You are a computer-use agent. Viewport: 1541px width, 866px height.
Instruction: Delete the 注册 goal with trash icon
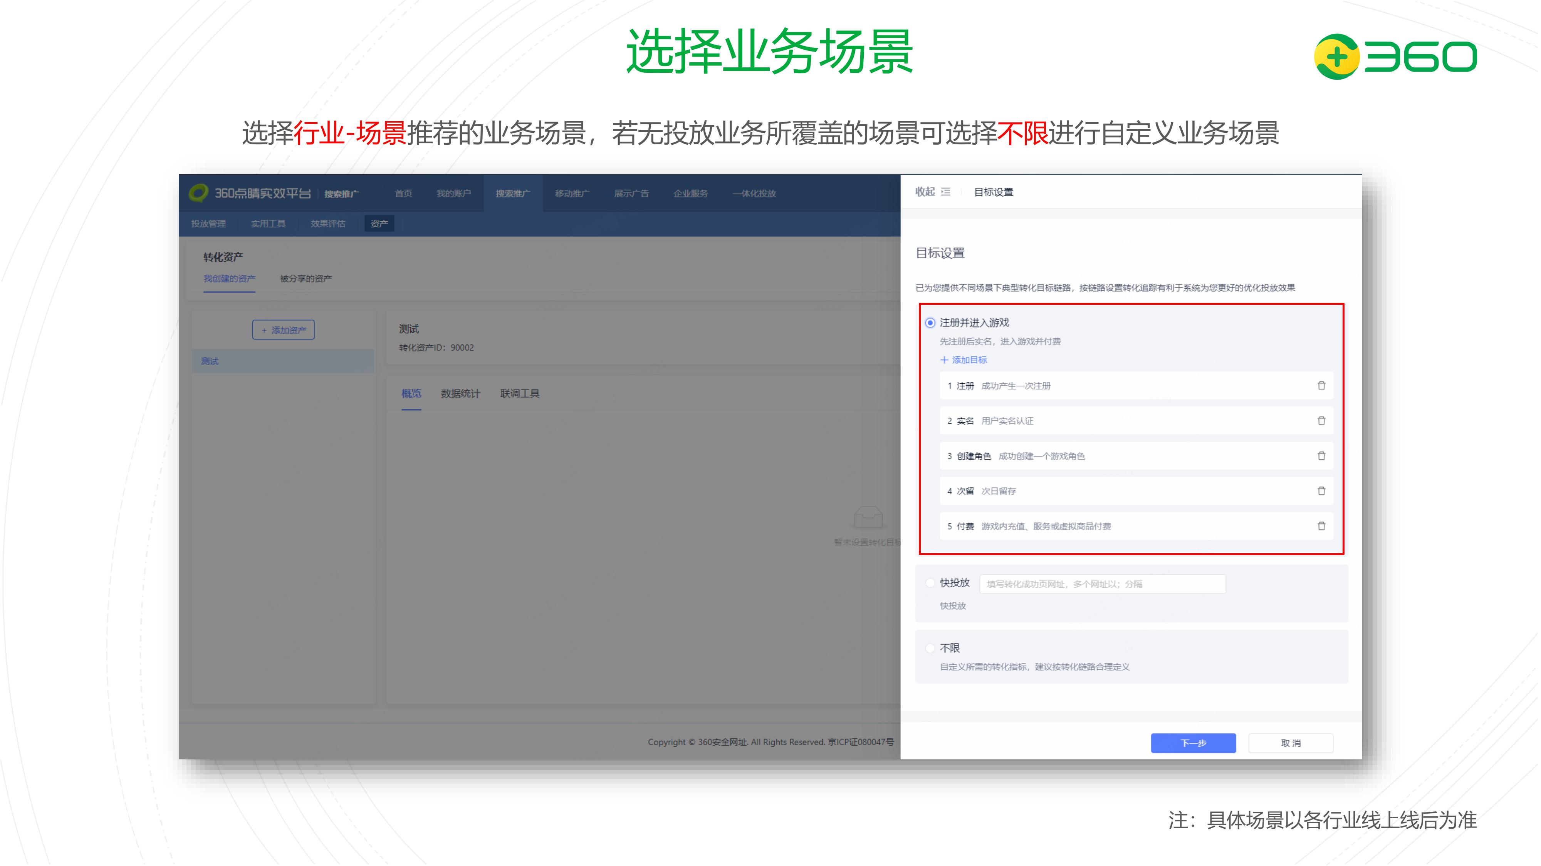coord(1321,386)
